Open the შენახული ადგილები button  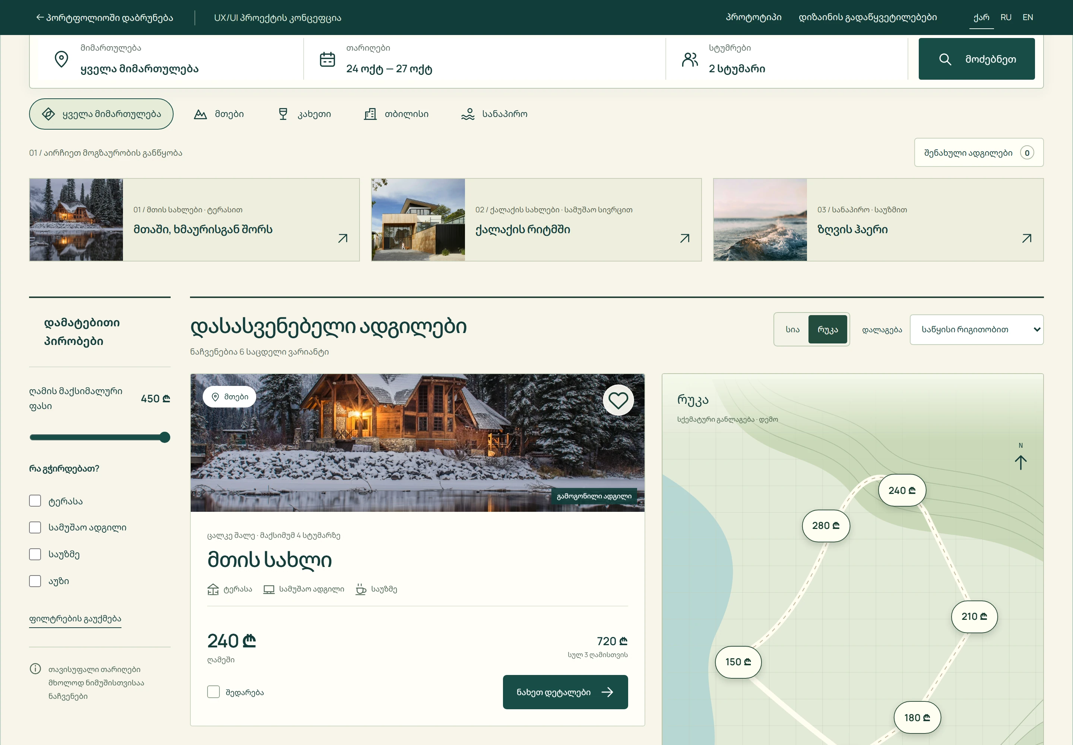click(979, 153)
